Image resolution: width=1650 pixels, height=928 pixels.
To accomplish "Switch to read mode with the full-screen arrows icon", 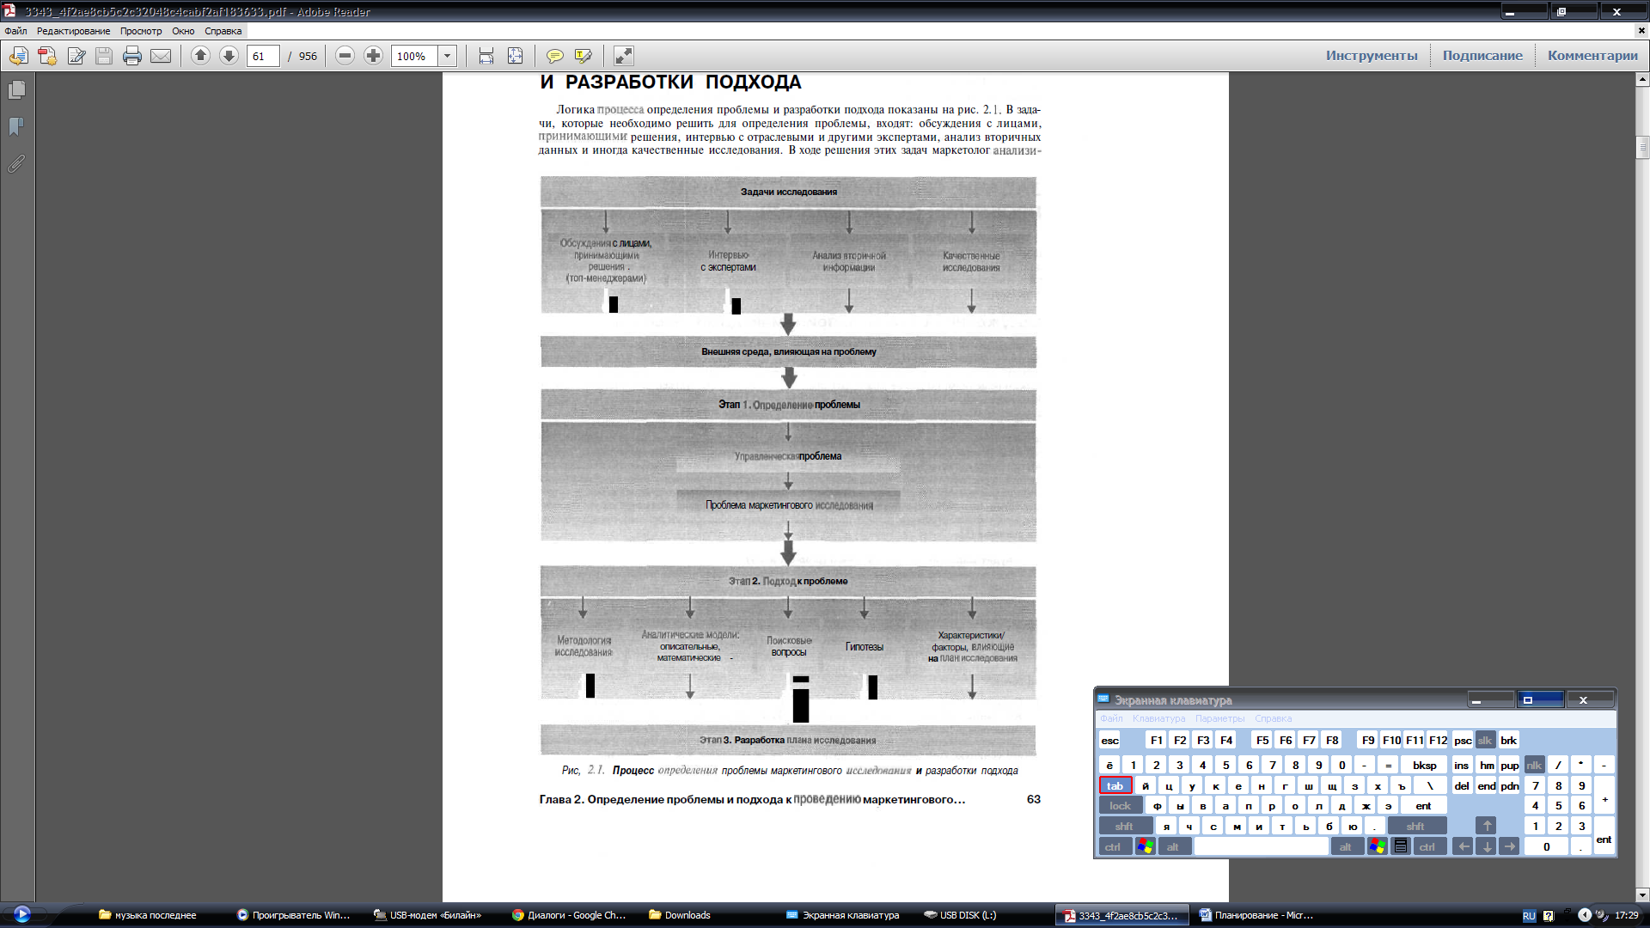I will tap(624, 56).
